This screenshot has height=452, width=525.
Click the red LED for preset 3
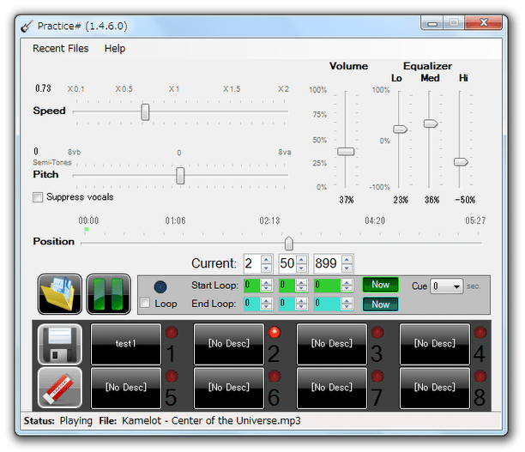pos(377,332)
